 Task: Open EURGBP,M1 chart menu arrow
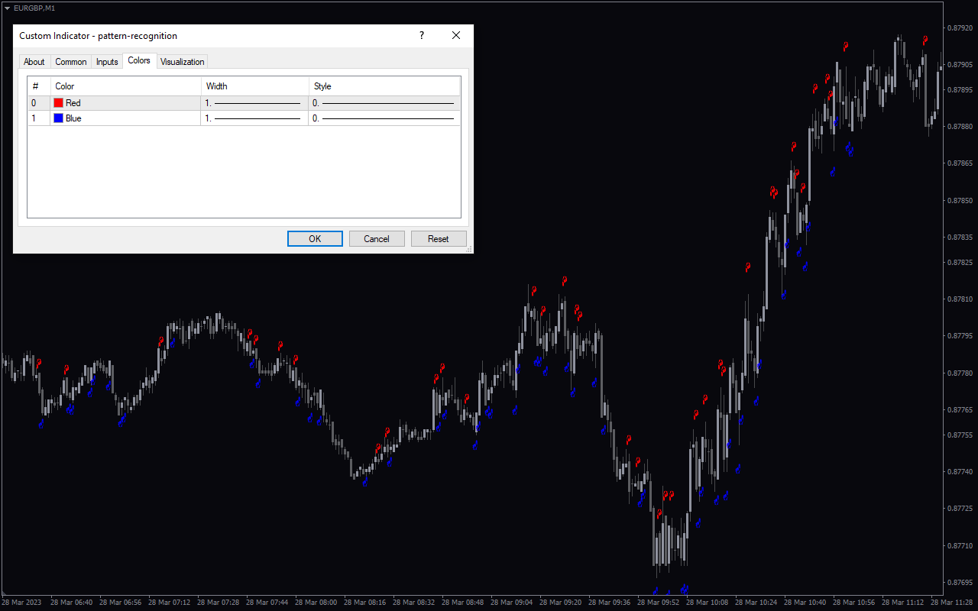pyautogui.click(x=7, y=8)
